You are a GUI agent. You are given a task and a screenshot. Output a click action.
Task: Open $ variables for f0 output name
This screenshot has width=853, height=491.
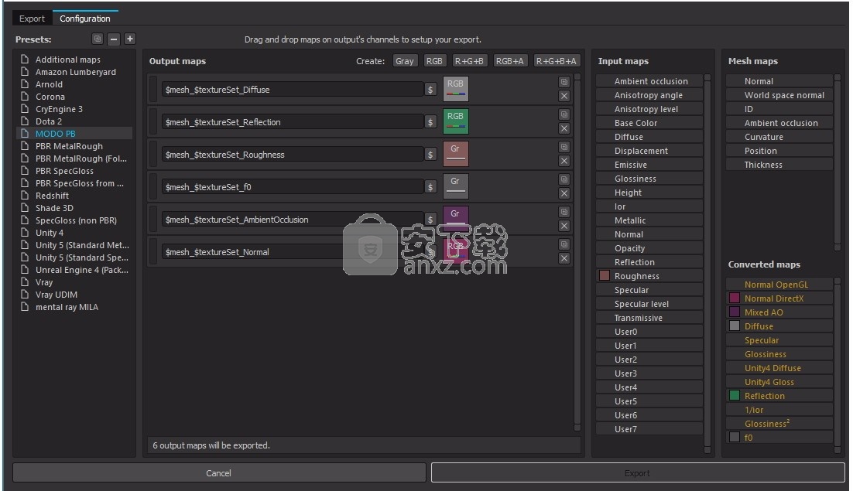coord(430,187)
